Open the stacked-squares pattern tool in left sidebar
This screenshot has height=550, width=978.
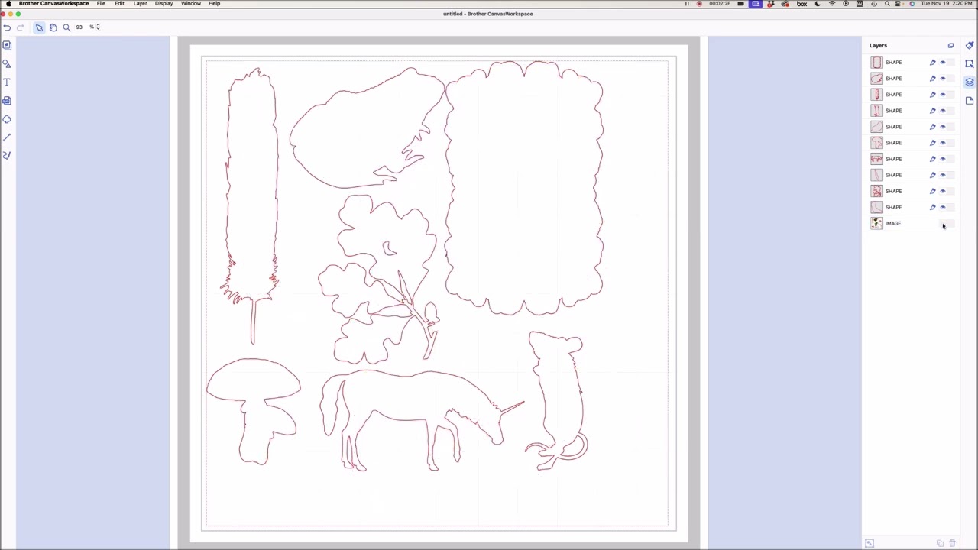click(7, 46)
